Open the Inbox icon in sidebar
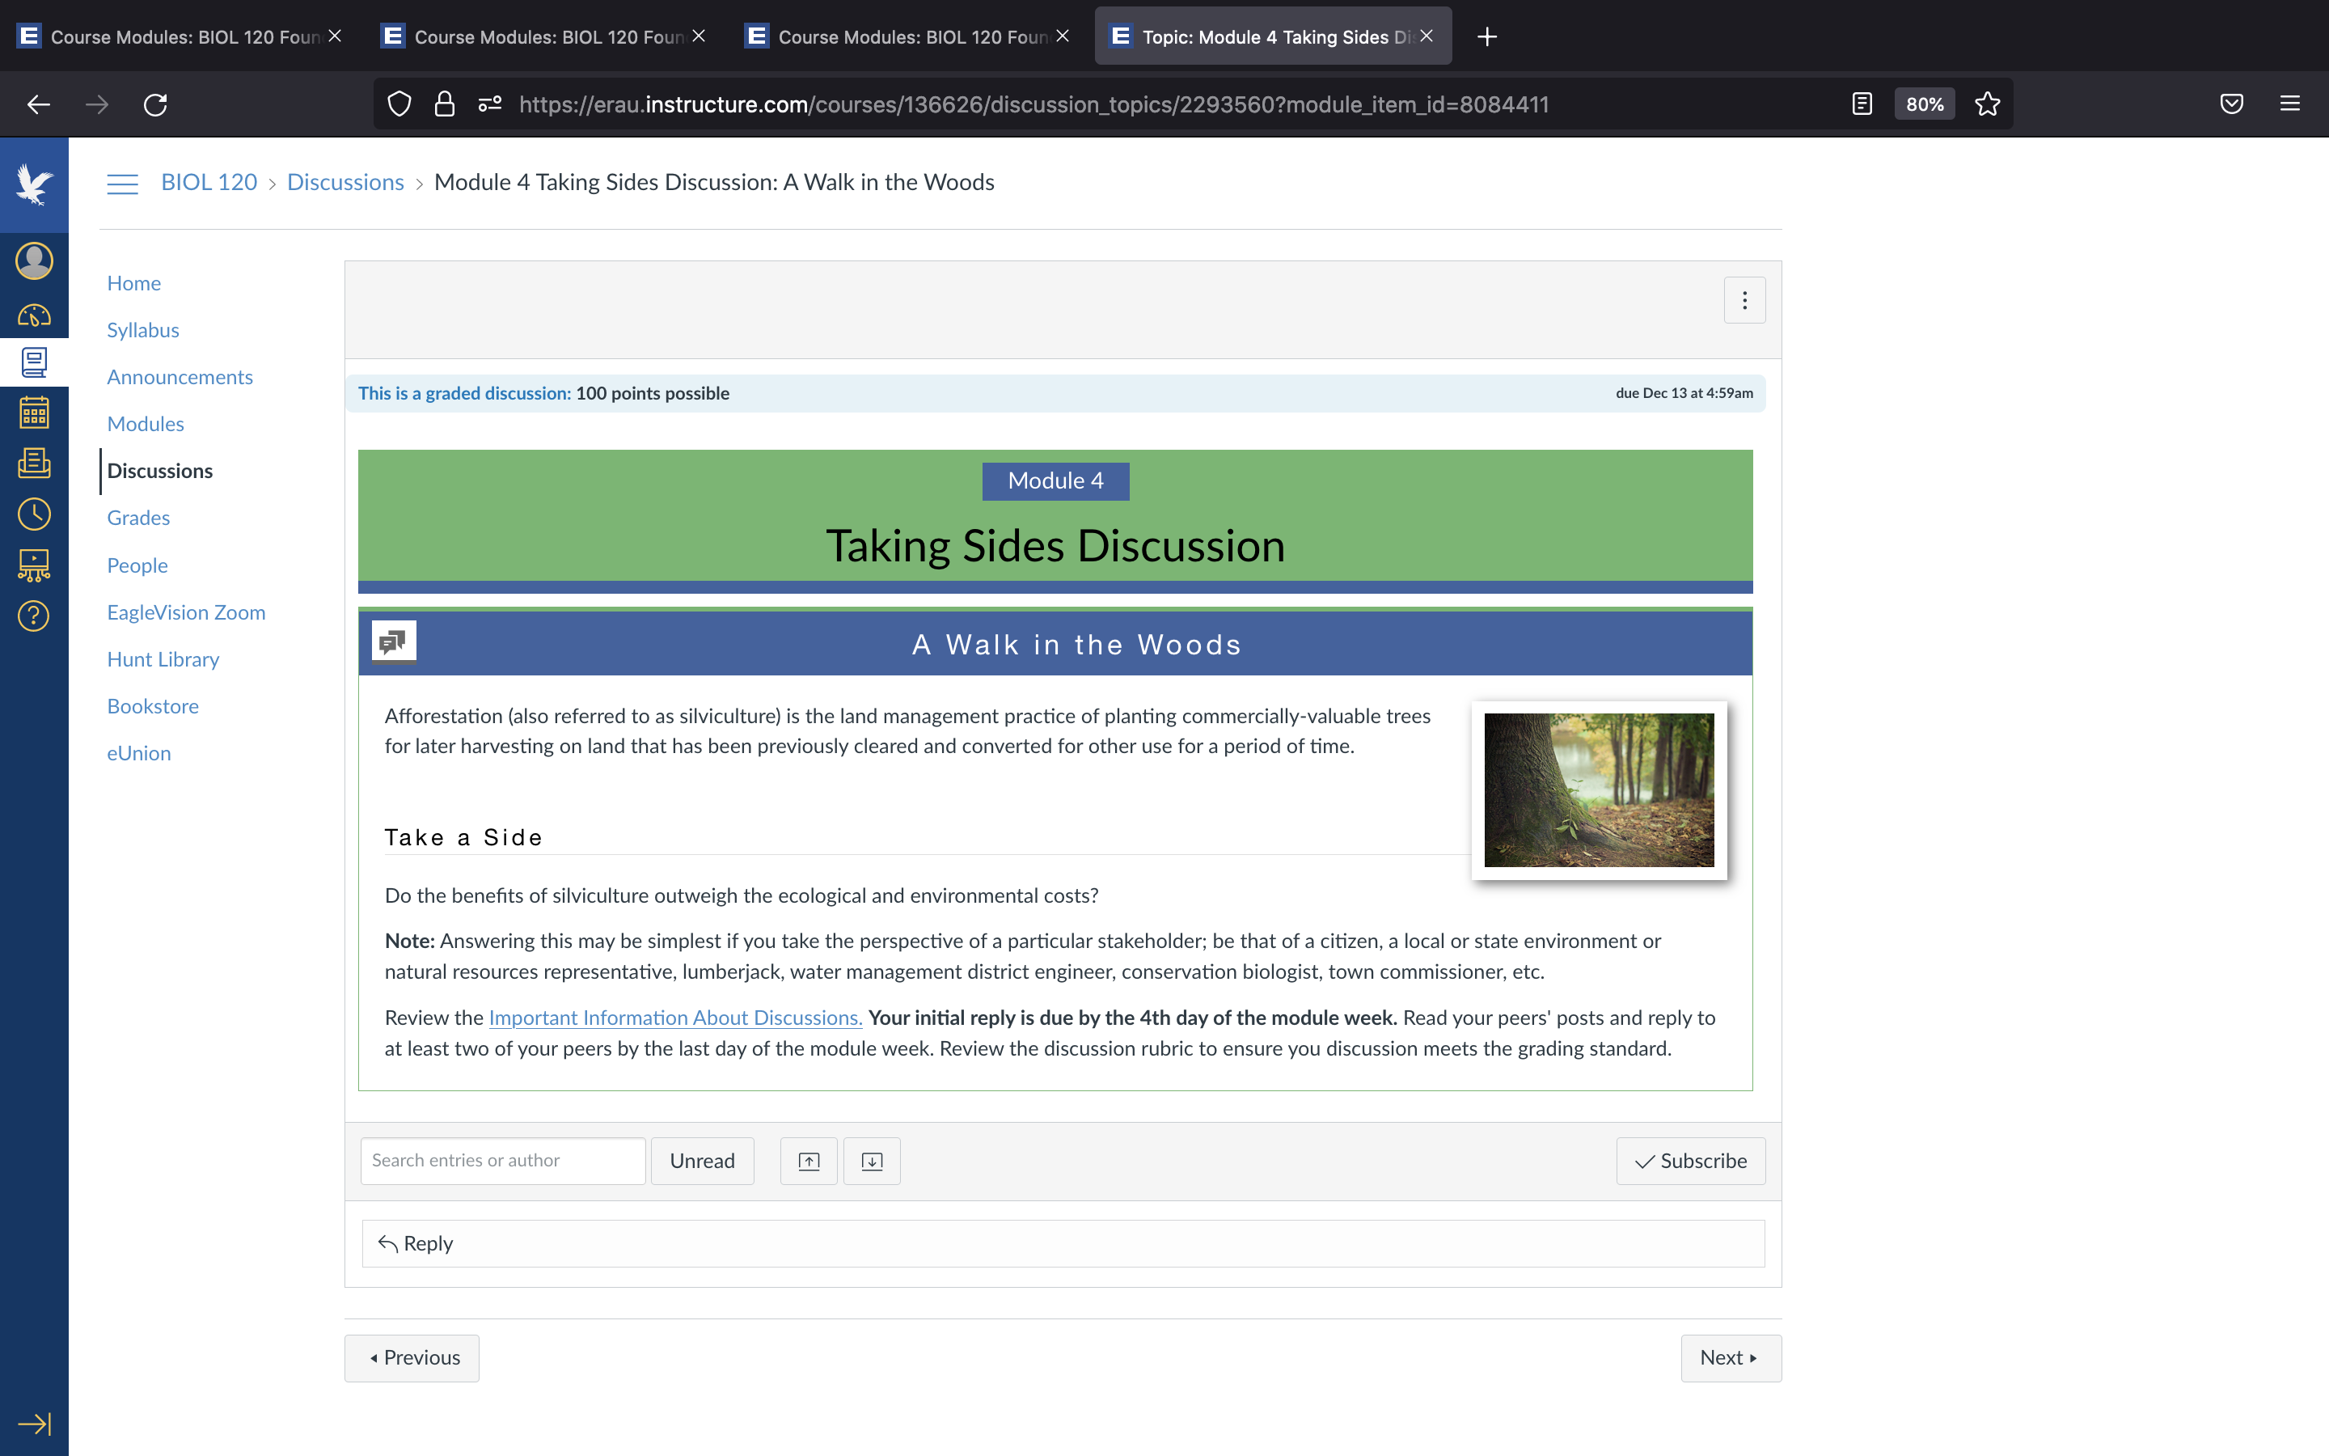2329x1456 pixels. pos(34,463)
